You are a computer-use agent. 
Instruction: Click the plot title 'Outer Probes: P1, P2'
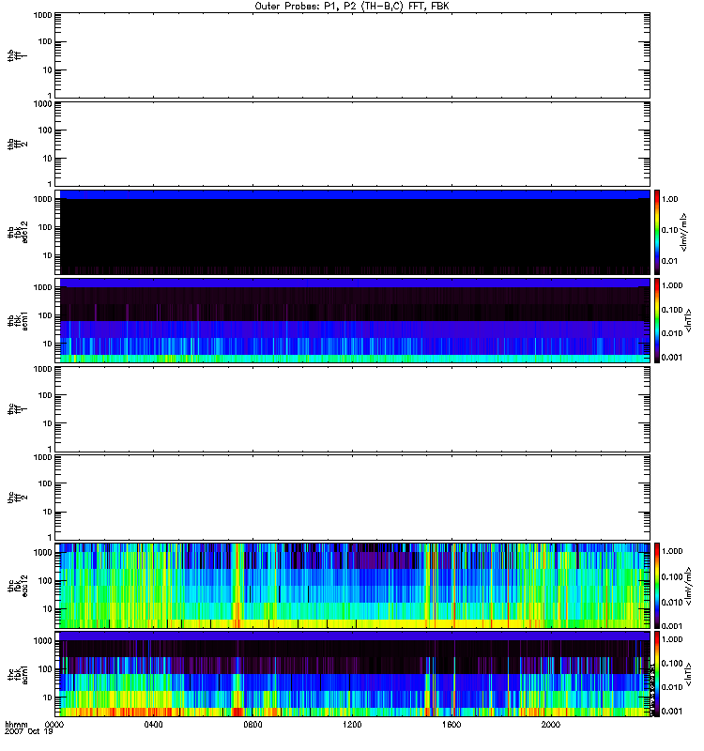pyautogui.click(x=351, y=6)
